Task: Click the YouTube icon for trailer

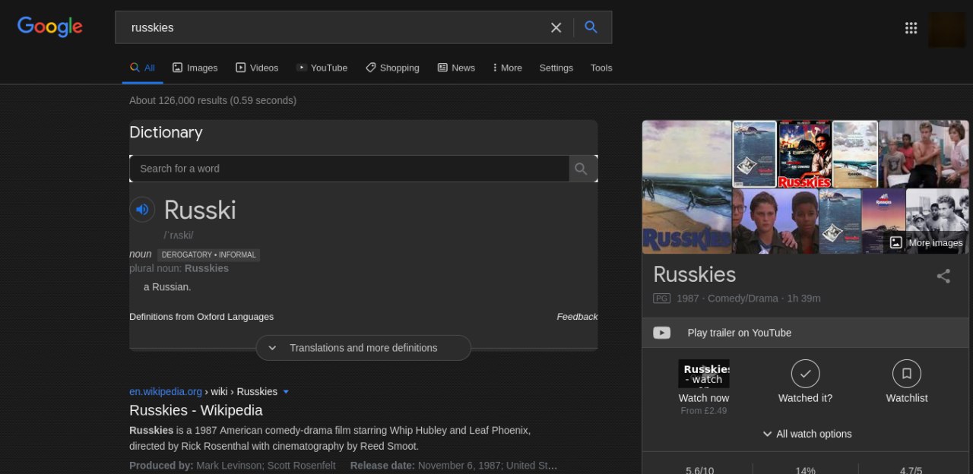Action: 662,333
